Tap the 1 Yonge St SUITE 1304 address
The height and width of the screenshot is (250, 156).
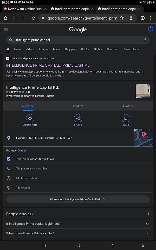(x=44, y=138)
